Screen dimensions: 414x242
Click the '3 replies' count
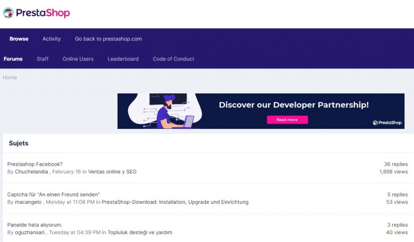(398, 225)
